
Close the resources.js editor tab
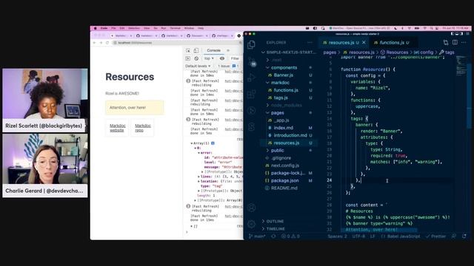click(x=364, y=43)
